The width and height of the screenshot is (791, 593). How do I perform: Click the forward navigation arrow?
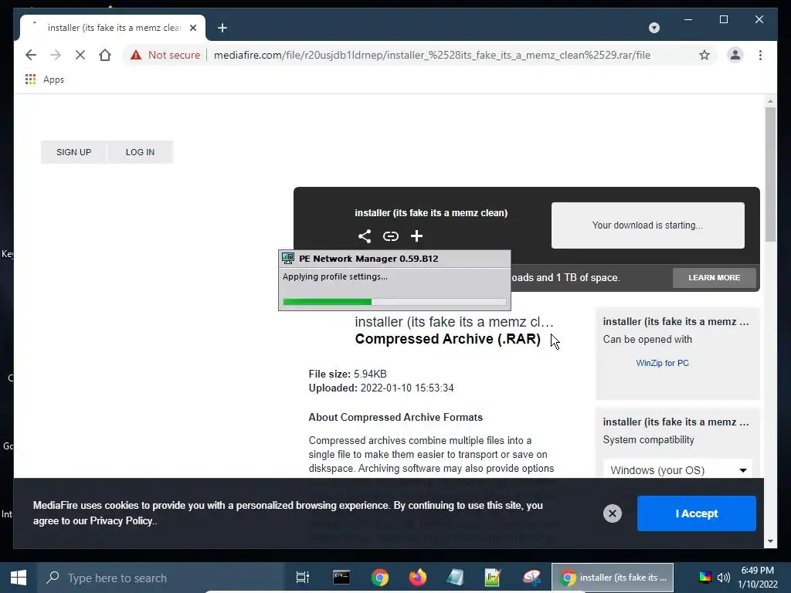[x=56, y=55]
